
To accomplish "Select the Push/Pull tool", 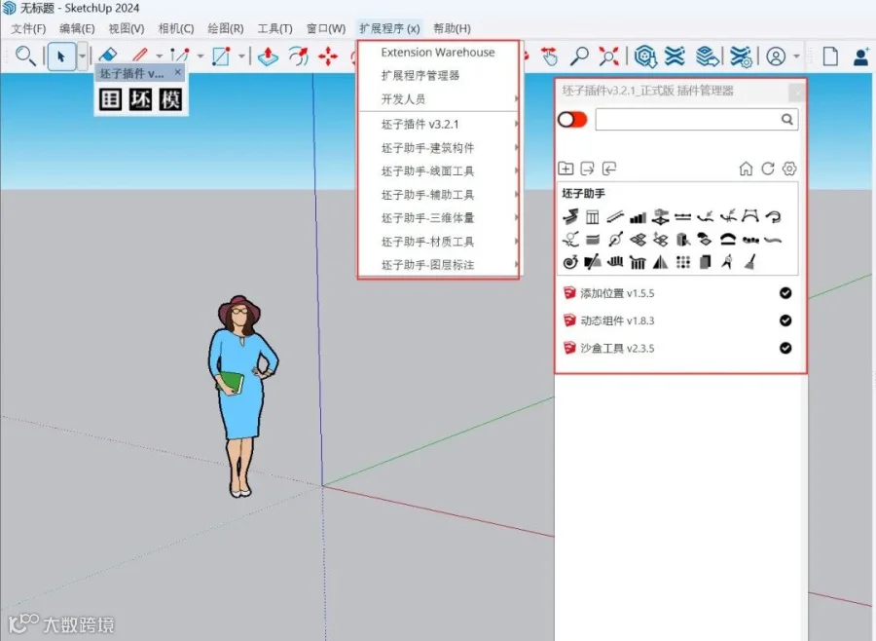I will point(268,56).
